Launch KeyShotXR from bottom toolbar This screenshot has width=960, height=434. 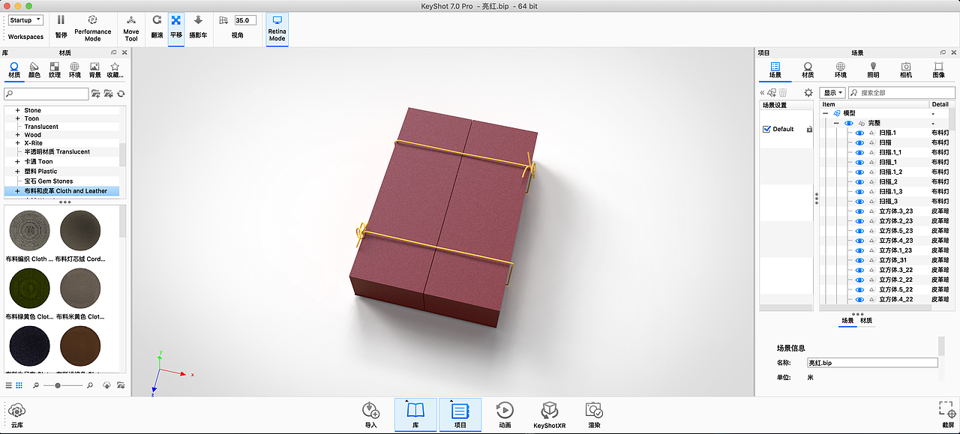coord(550,415)
